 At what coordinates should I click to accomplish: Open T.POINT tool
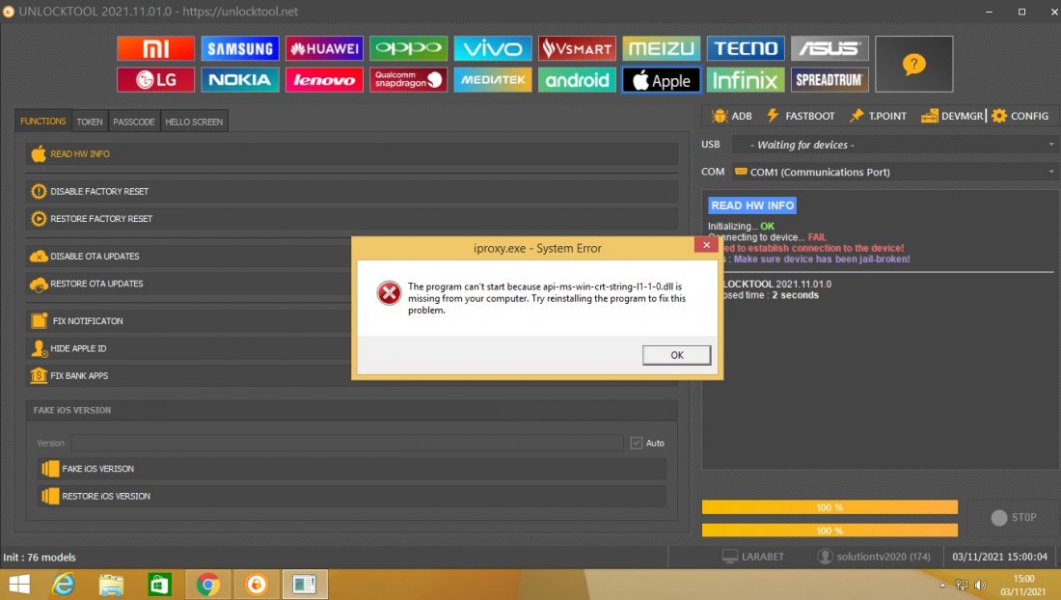click(878, 116)
